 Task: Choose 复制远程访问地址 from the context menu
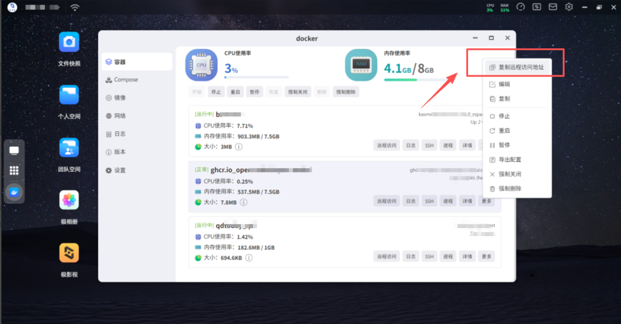coord(517,67)
